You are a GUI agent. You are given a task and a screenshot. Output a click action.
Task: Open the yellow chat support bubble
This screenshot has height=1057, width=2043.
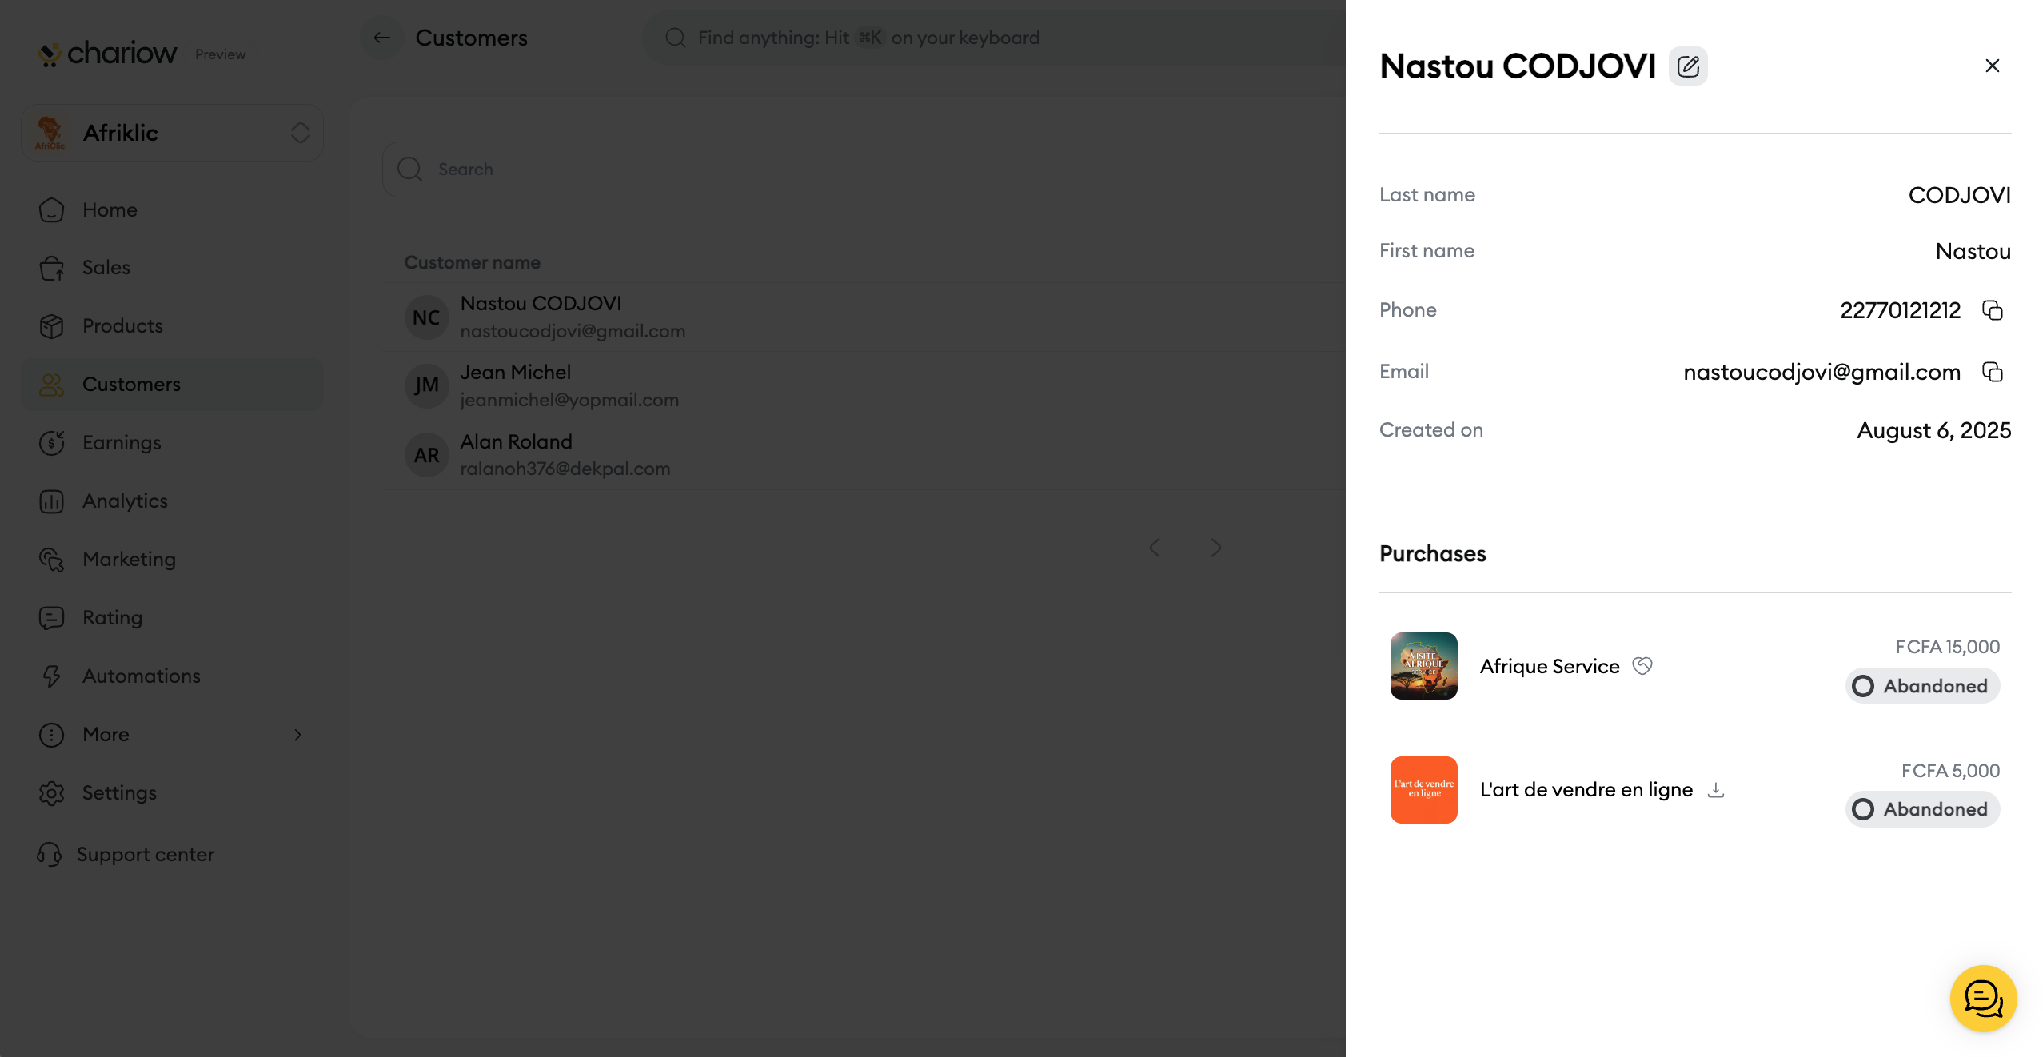click(x=1983, y=998)
